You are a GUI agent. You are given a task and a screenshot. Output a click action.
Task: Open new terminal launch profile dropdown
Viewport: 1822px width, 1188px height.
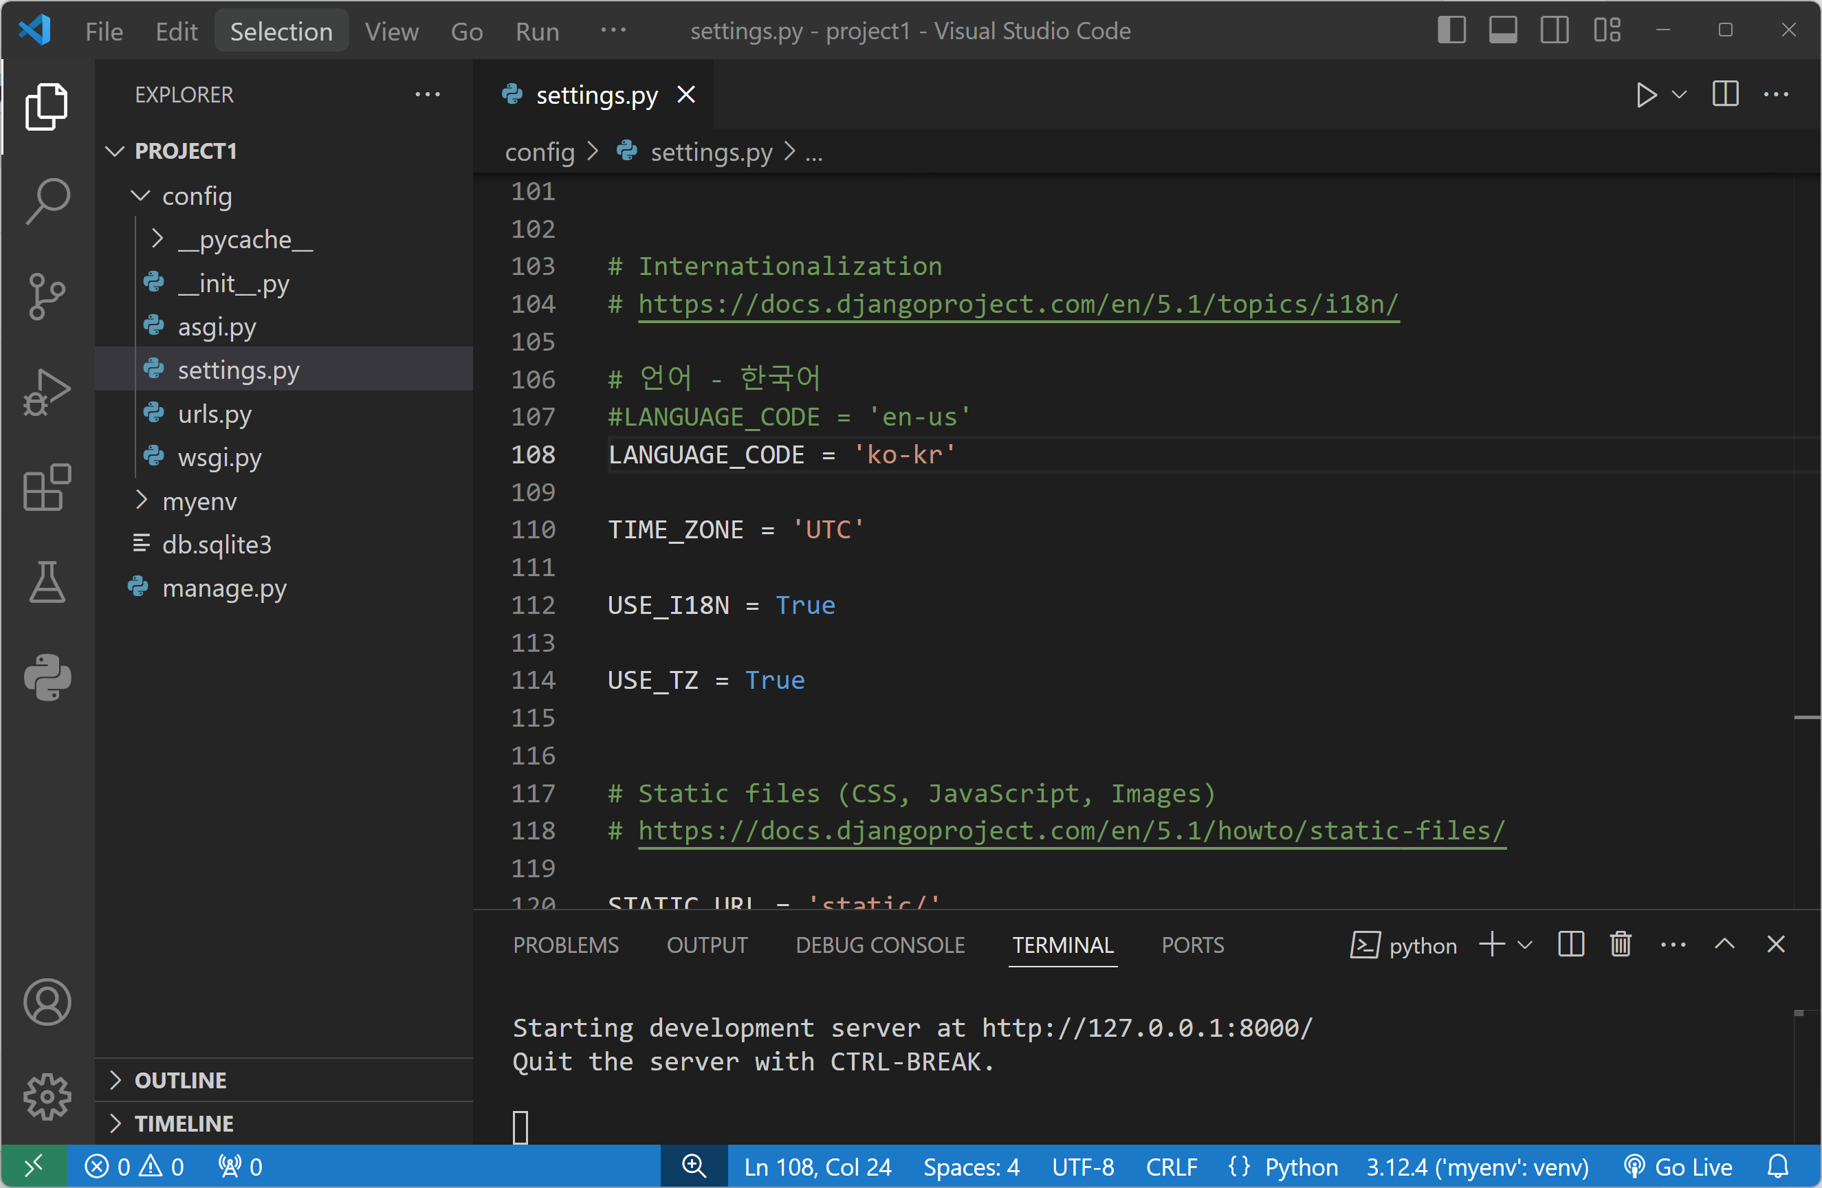click(1525, 945)
